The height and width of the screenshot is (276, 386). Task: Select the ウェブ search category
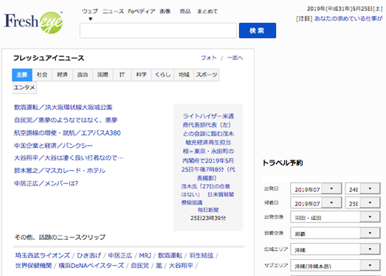point(90,11)
